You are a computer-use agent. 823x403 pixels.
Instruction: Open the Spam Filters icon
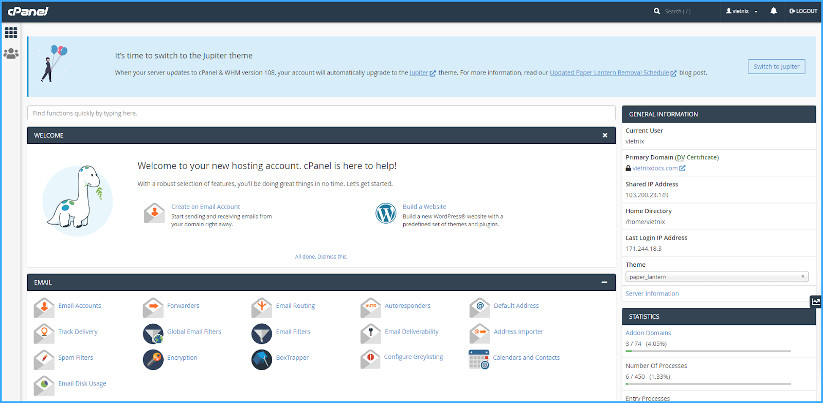(x=44, y=360)
